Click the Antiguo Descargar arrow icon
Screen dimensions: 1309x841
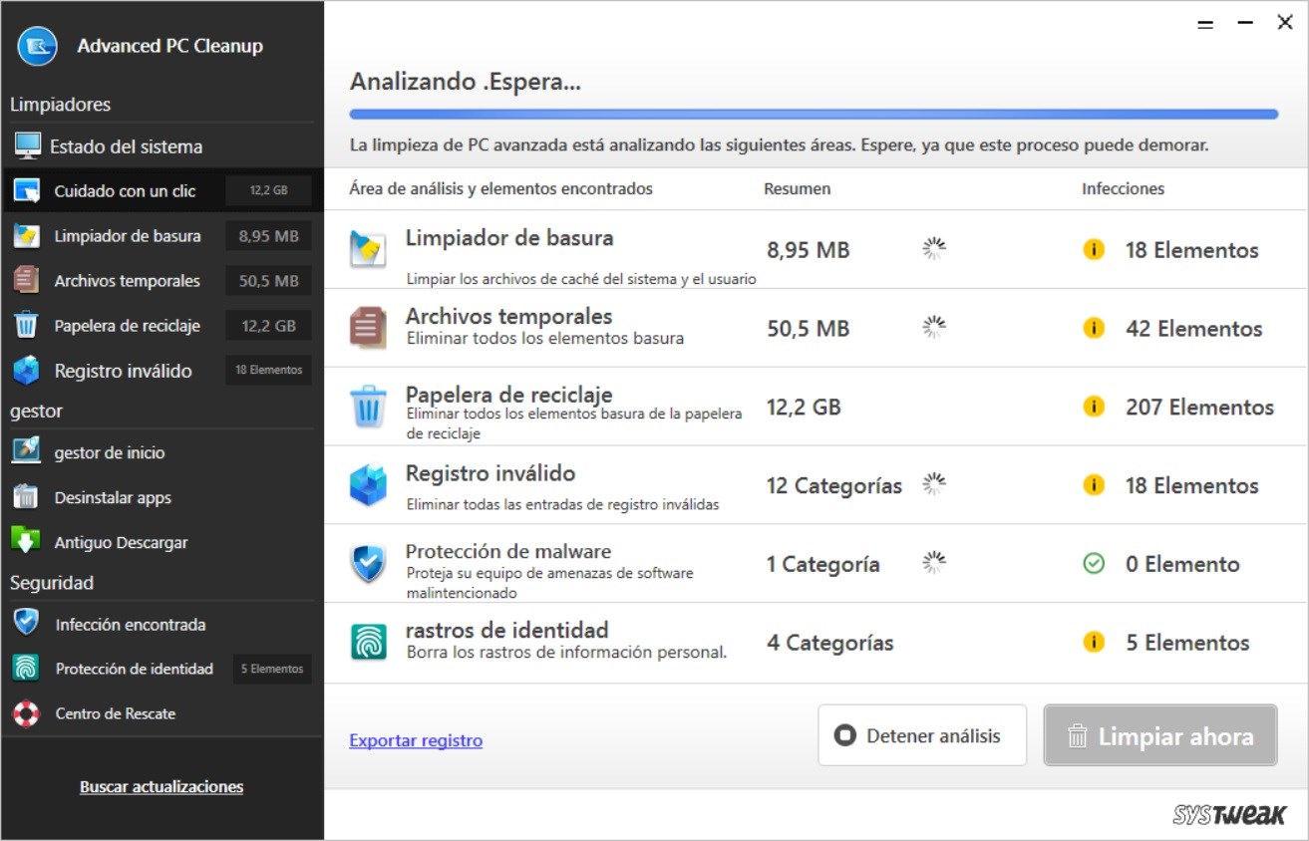click(x=26, y=541)
